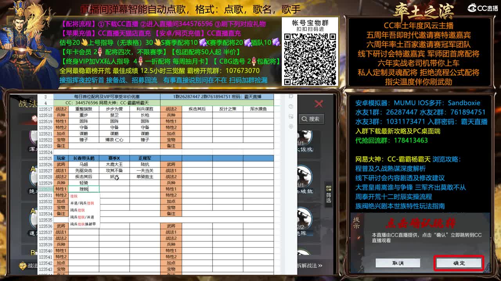501x281 pixels.
Task: Click the help question icon in spreadsheet sidebar
Action: [291, 107]
